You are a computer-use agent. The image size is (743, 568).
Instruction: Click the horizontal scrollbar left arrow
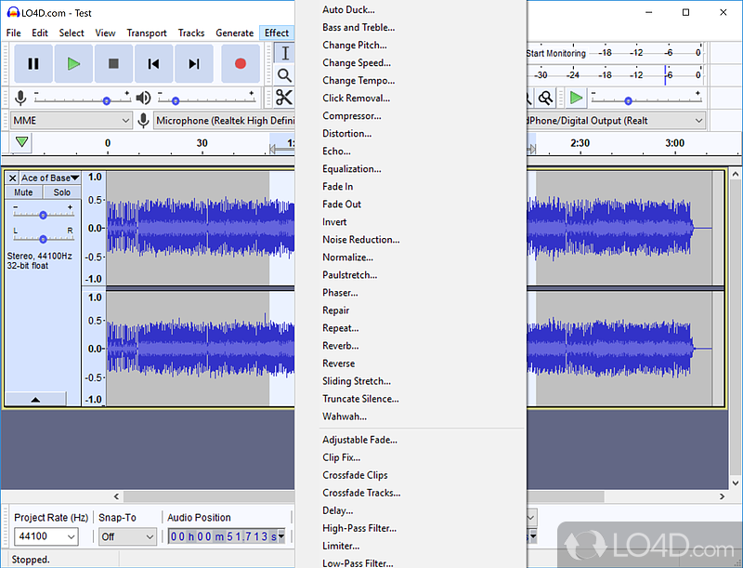pos(117,496)
